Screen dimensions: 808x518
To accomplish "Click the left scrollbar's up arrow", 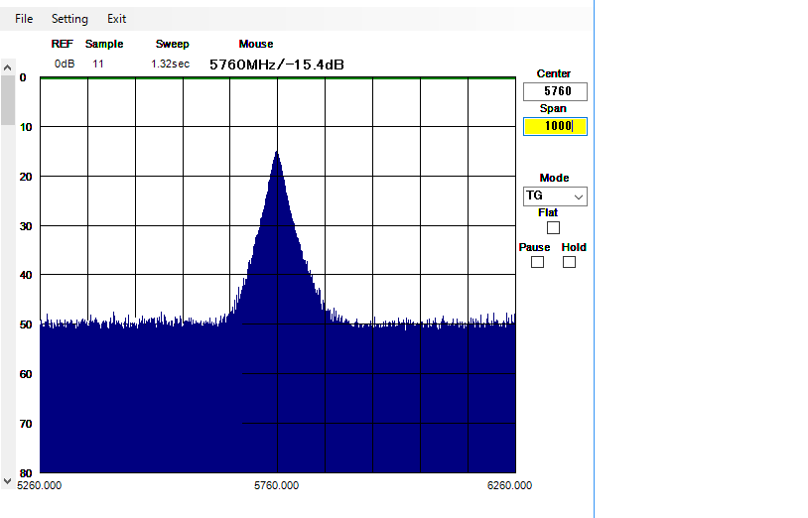I will [8, 67].
